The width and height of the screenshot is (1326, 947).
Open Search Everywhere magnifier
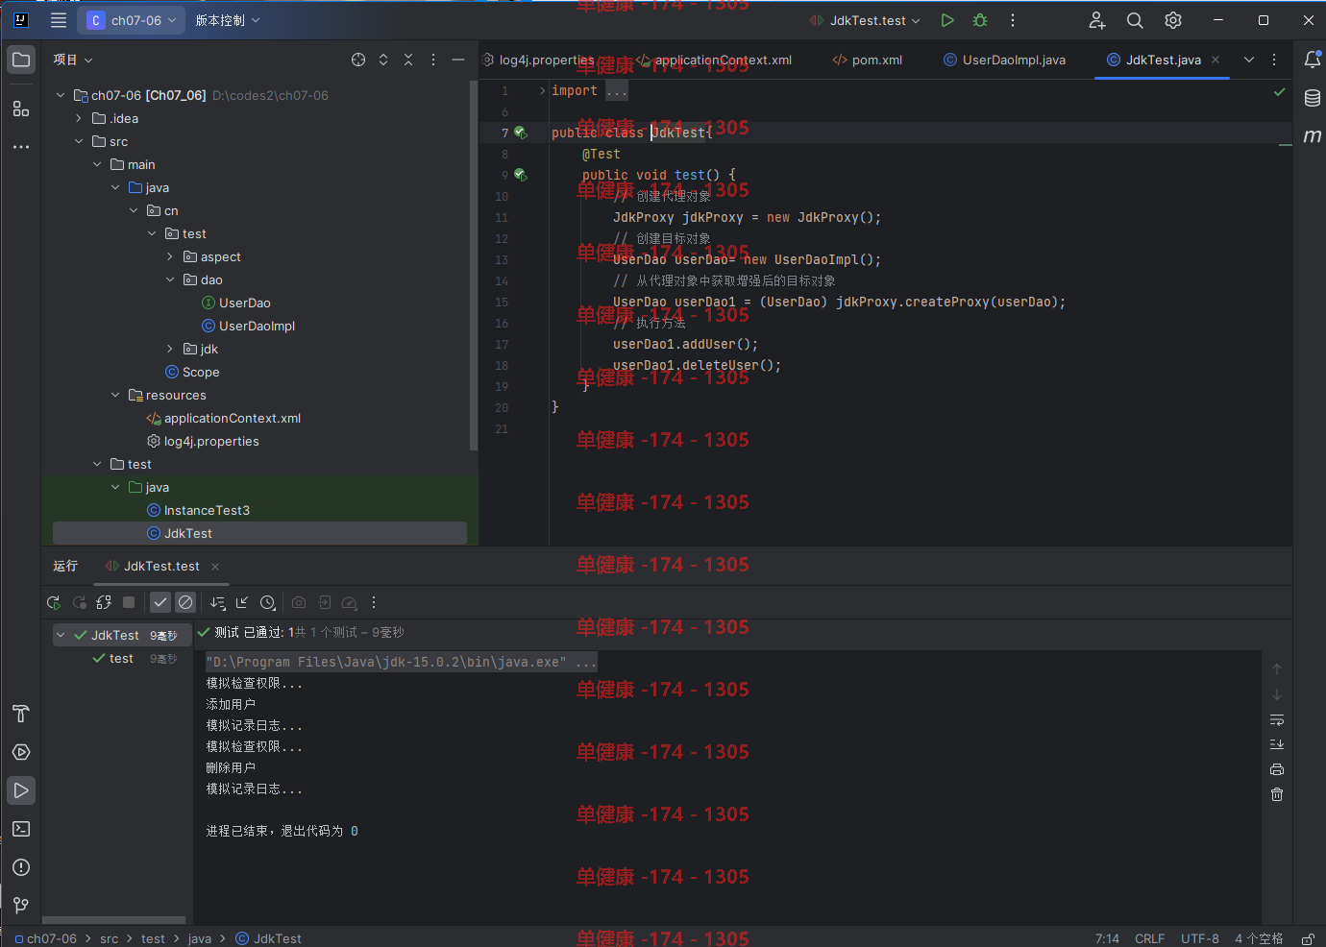click(1135, 20)
